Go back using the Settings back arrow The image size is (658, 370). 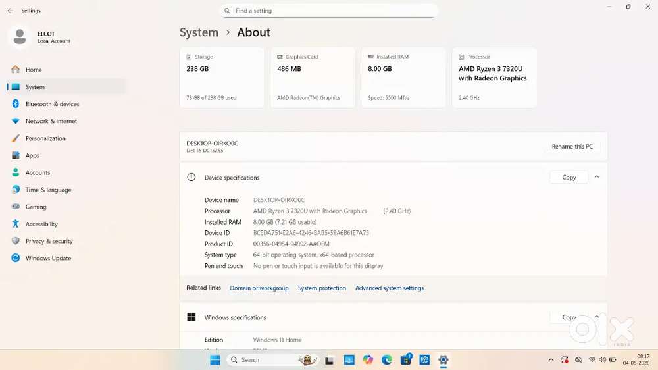(10, 11)
